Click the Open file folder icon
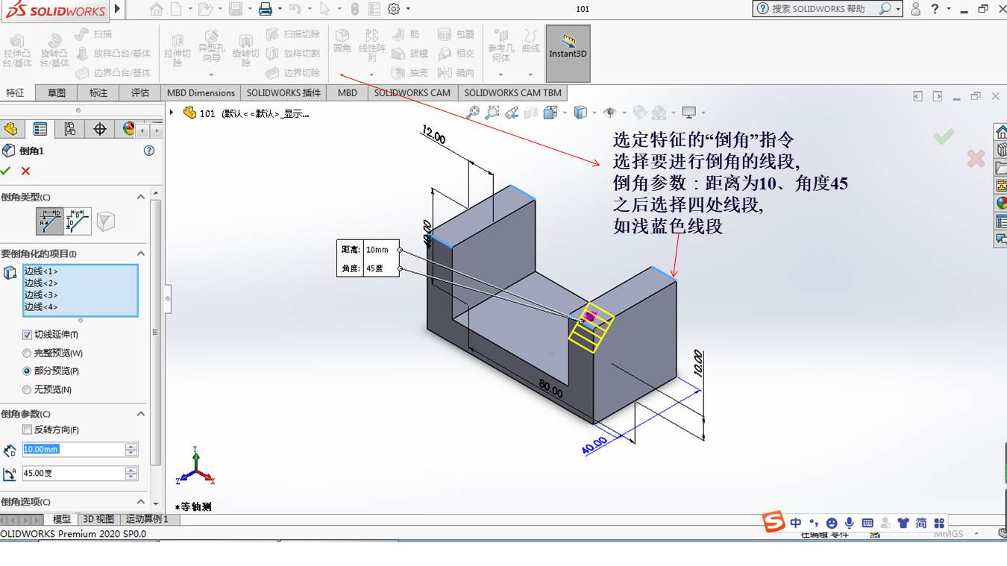This screenshot has width=1007, height=566. [x=205, y=9]
